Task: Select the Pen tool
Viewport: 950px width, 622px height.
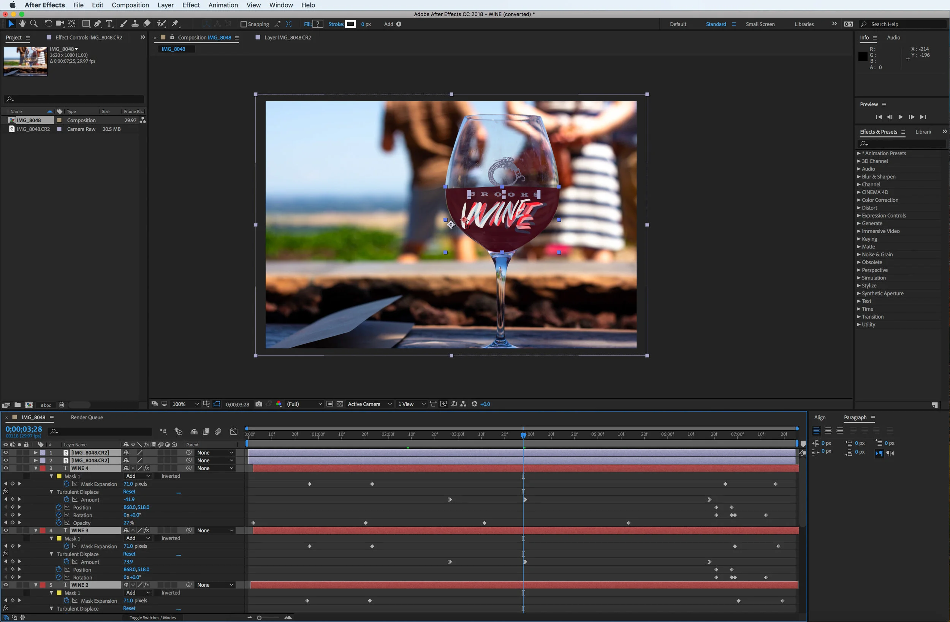Action: pyautogui.click(x=97, y=24)
